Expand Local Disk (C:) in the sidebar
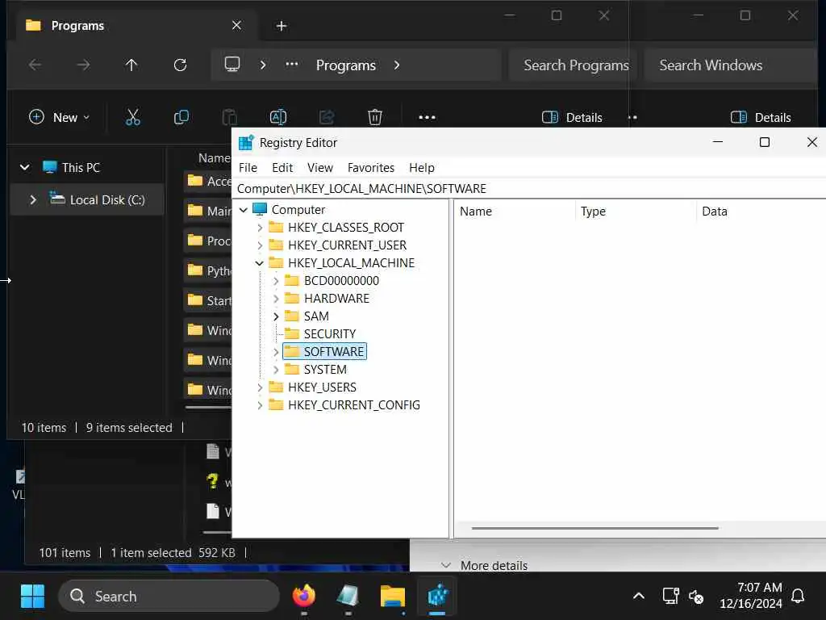The width and height of the screenshot is (826, 620). point(32,200)
